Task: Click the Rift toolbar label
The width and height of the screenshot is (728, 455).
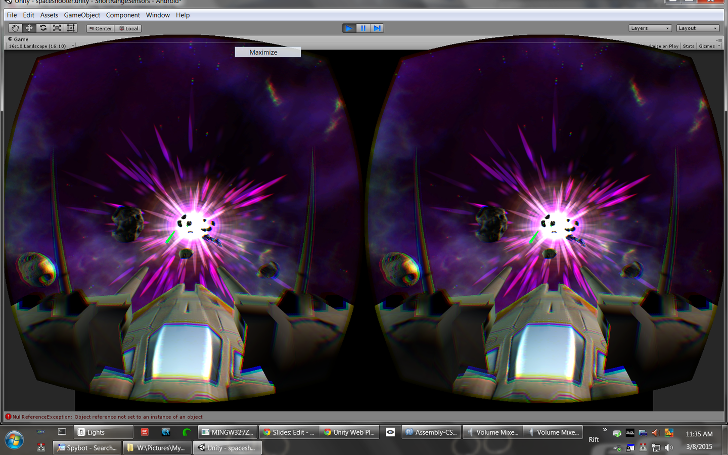Action: pos(594,440)
